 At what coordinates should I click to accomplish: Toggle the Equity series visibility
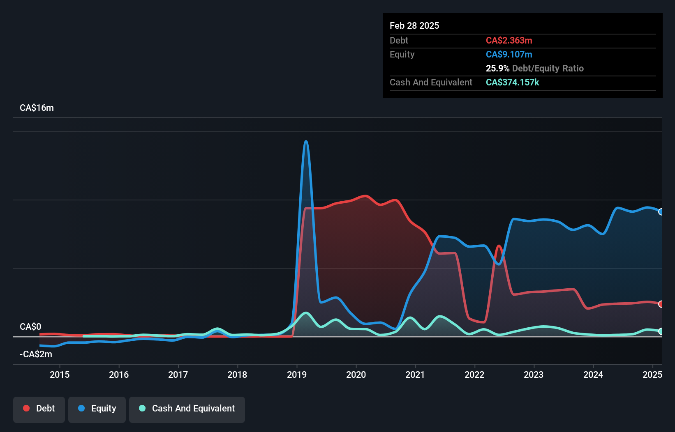[97, 409]
